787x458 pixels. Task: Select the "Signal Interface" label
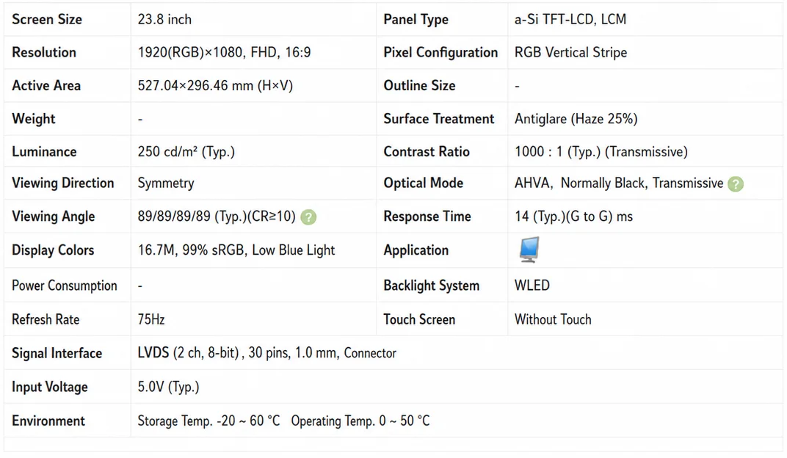click(x=57, y=353)
